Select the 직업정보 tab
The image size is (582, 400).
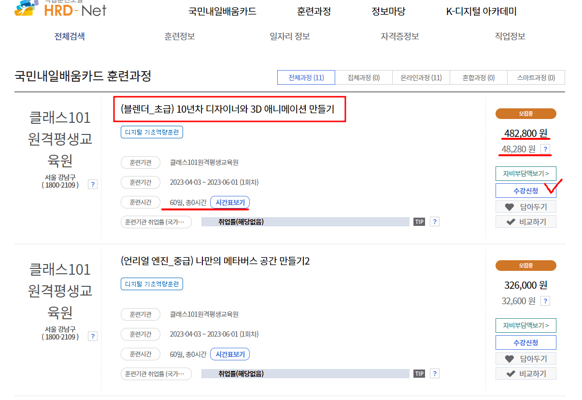pos(510,36)
